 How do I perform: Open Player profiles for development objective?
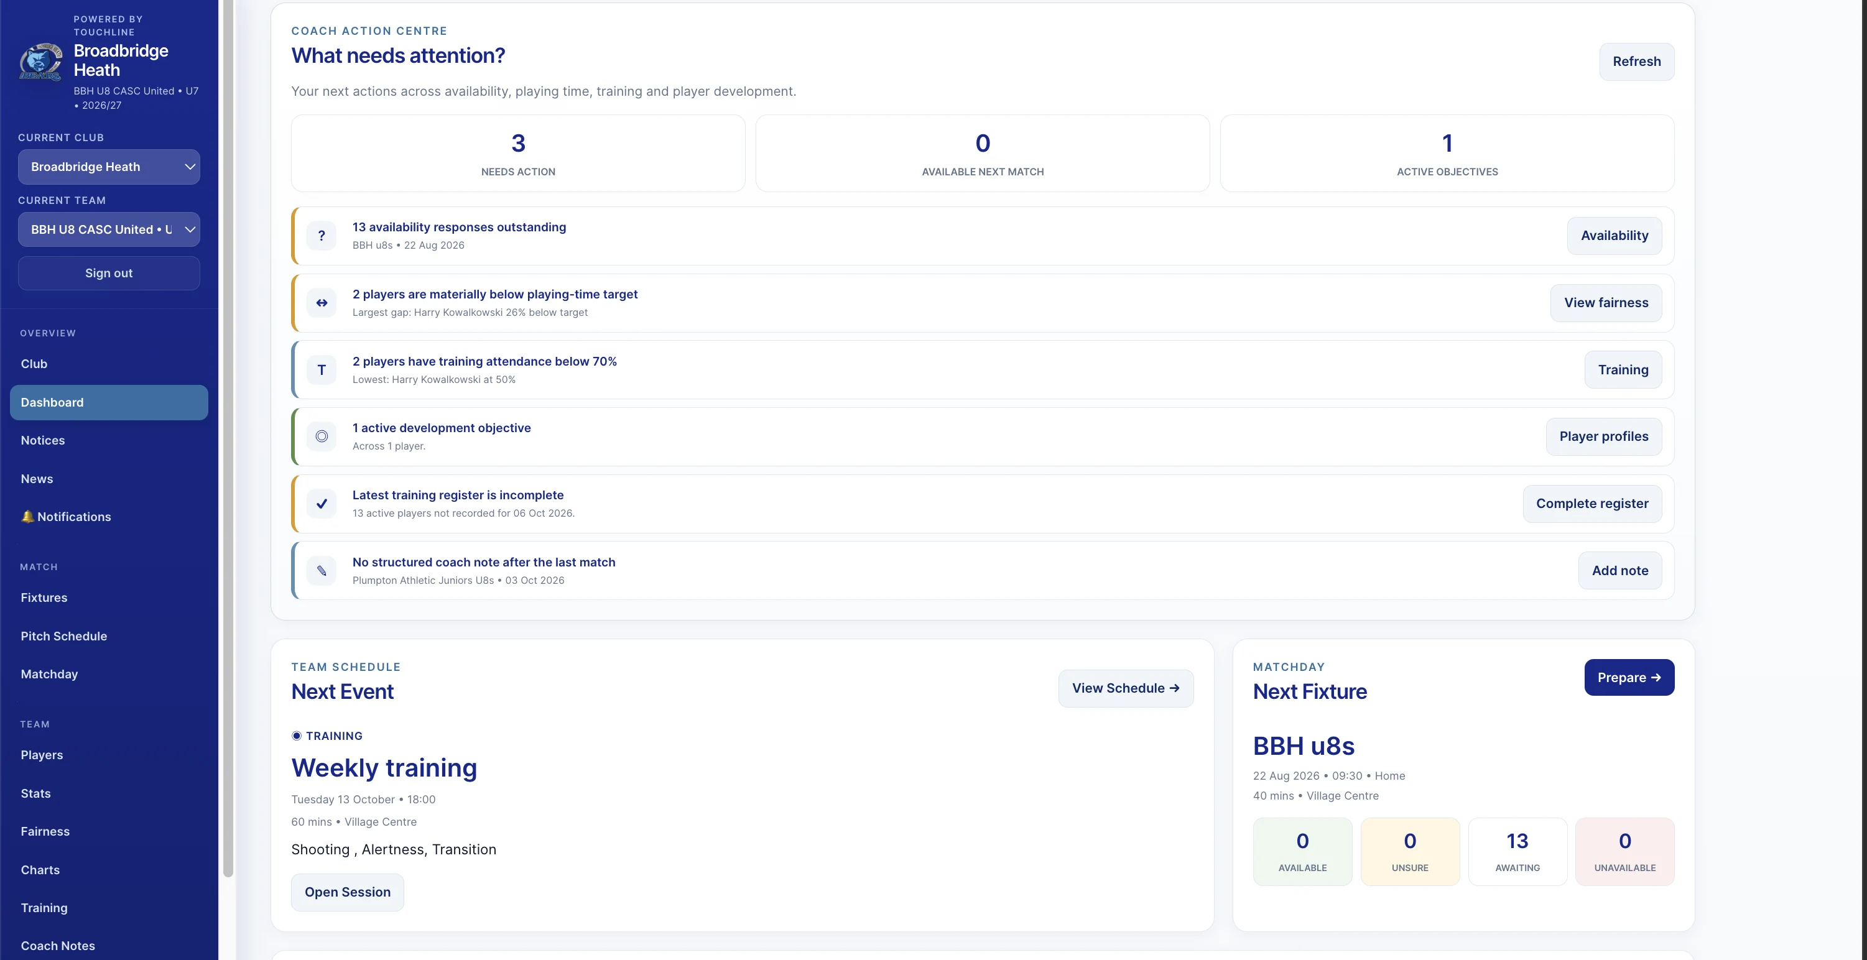pyautogui.click(x=1604, y=436)
